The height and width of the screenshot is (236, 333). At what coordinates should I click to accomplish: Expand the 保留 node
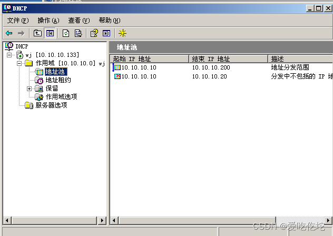(30, 89)
